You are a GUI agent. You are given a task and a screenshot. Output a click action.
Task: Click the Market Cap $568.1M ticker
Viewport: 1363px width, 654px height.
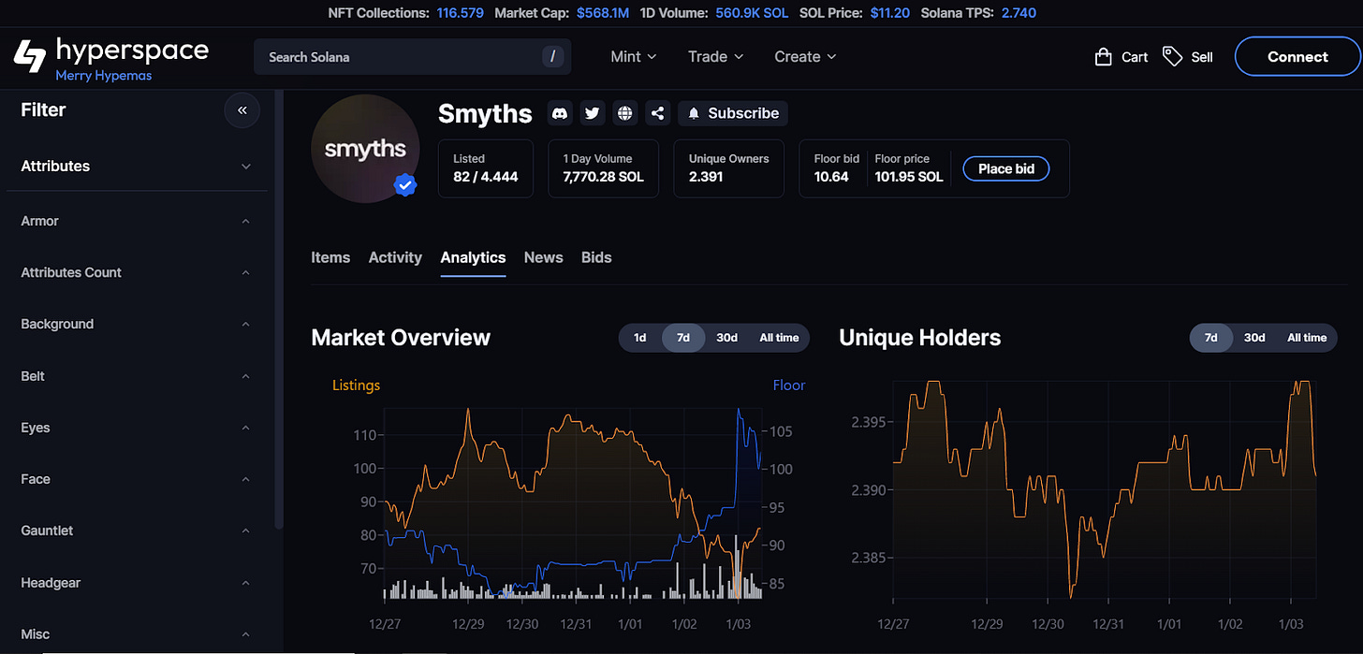562,13
